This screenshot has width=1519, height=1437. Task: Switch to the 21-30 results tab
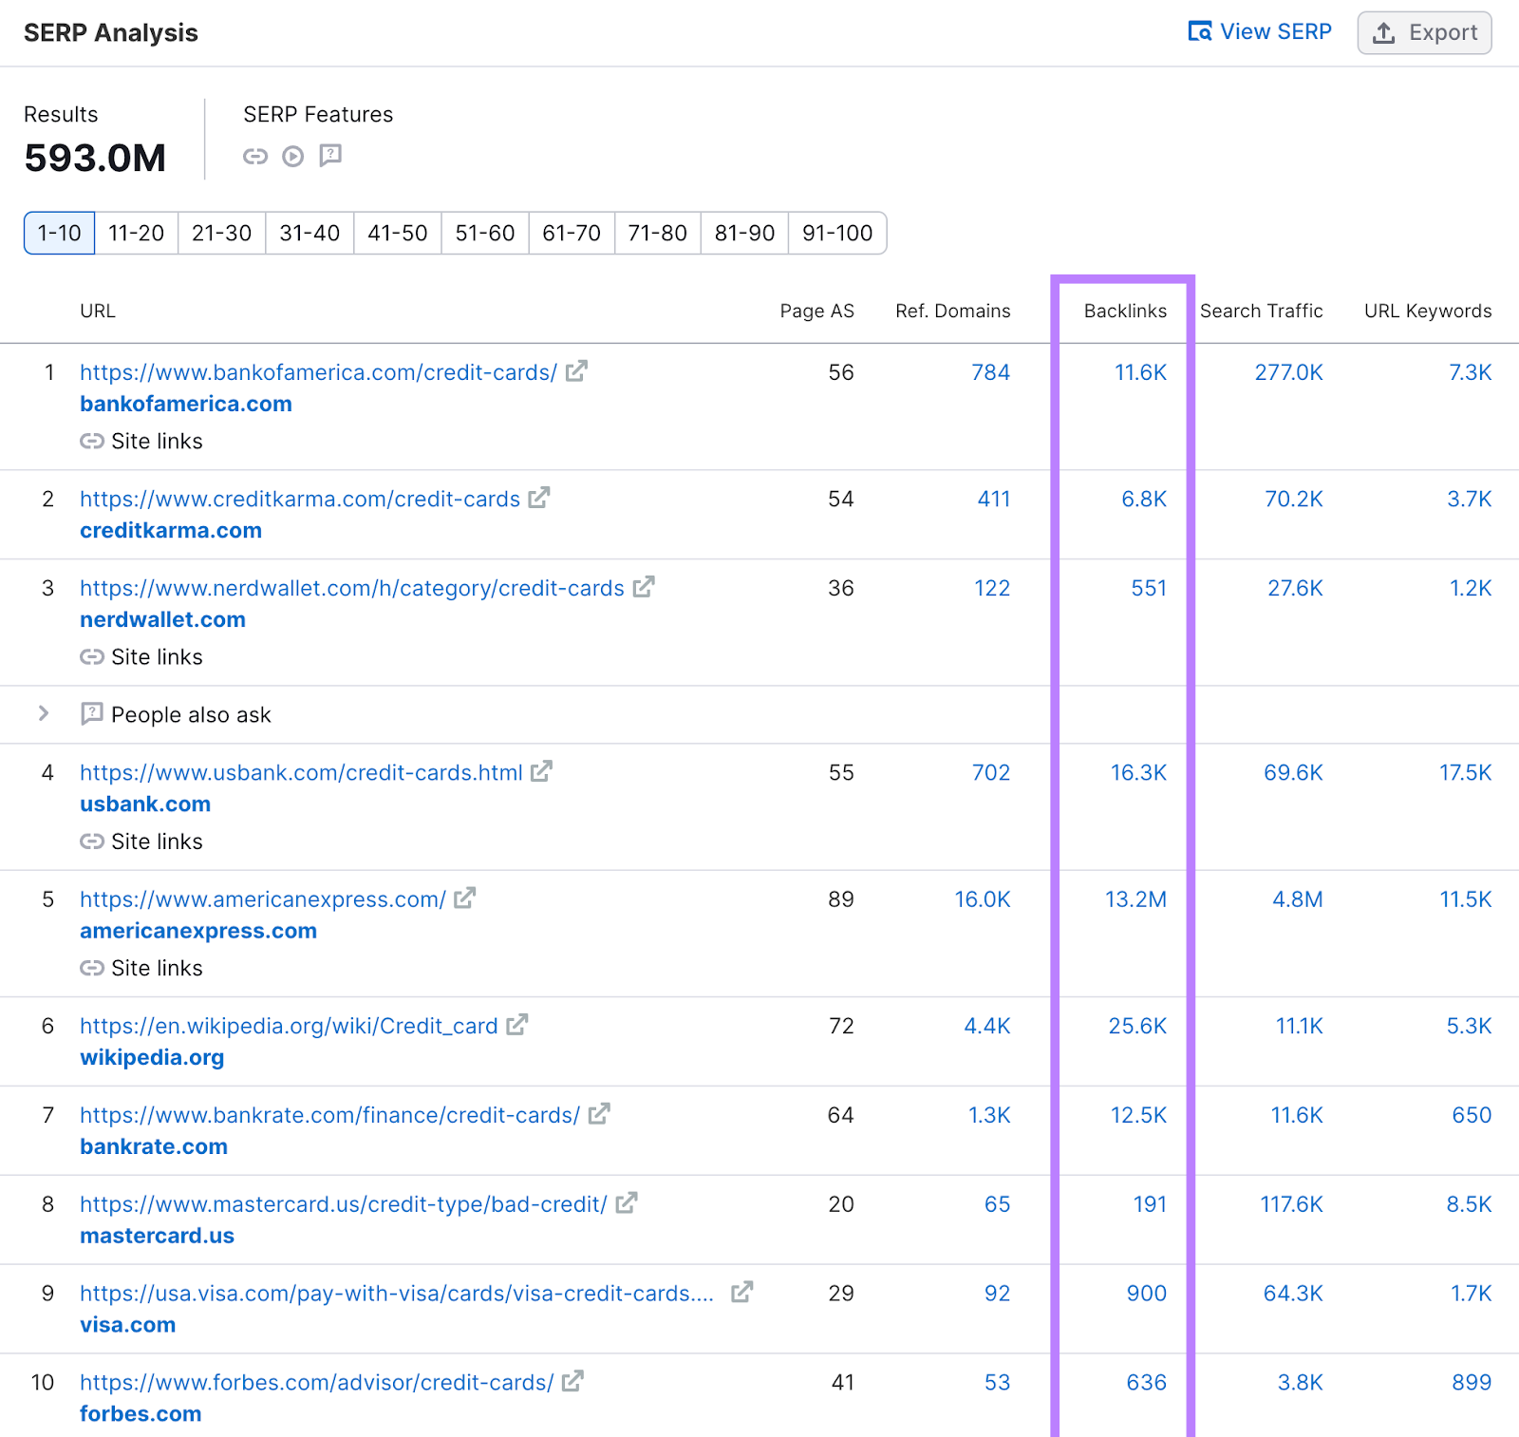pos(222,233)
